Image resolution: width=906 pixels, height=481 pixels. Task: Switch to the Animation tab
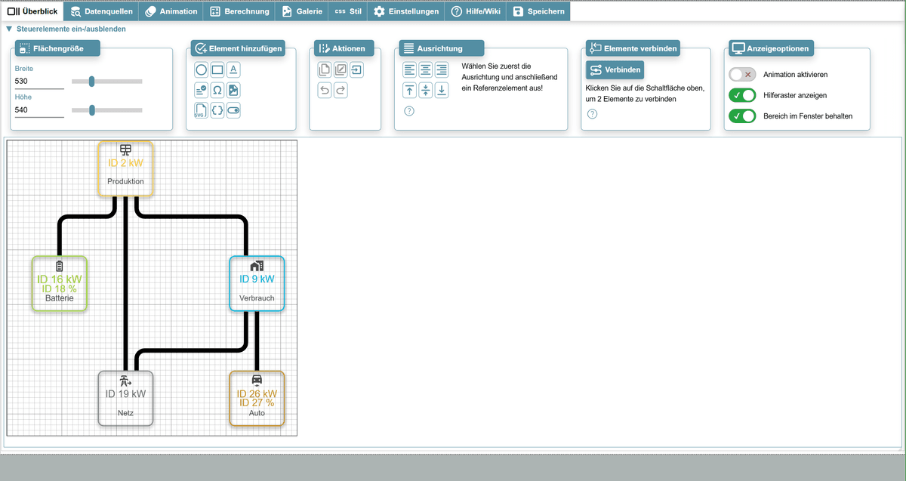[x=171, y=11]
